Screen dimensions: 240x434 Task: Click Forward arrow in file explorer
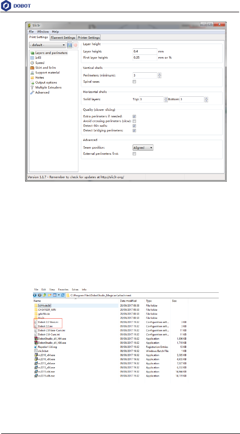click(39, 295)
